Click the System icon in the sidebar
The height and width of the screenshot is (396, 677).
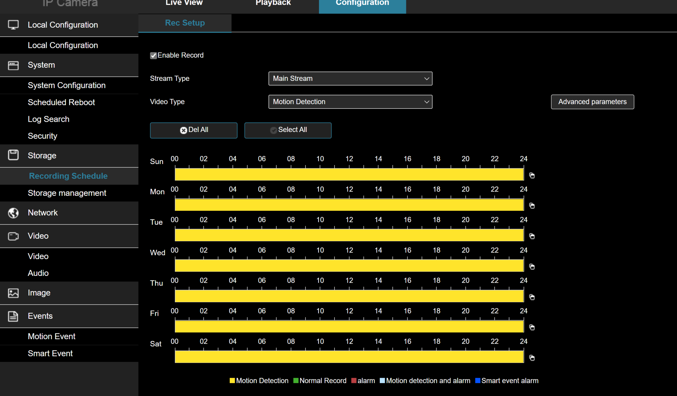pyautogui.click(x=13, y=65)
